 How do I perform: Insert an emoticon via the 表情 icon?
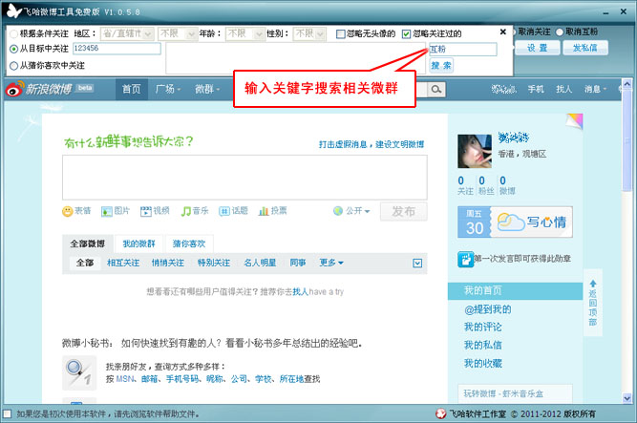[68, 211]
